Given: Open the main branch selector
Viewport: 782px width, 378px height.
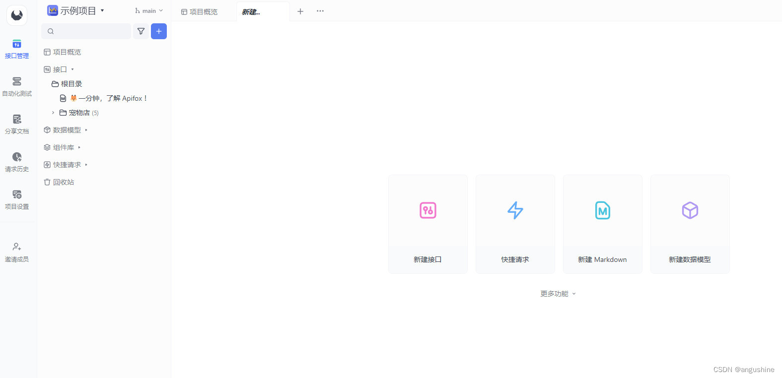Looking at the screenshot, I should (149, 11).
